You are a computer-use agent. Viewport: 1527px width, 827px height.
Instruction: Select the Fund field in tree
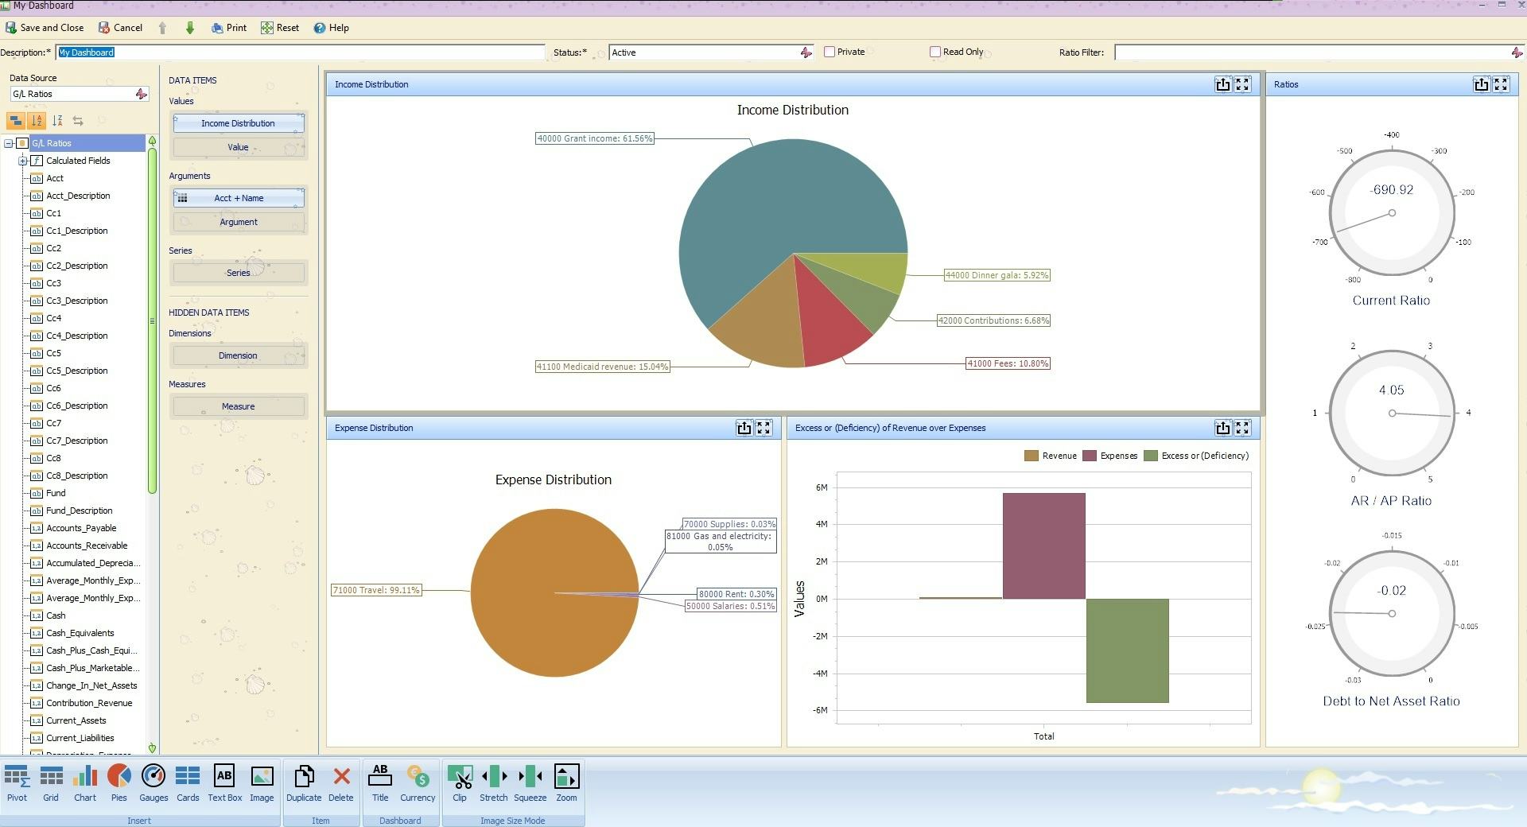point(56,493)
